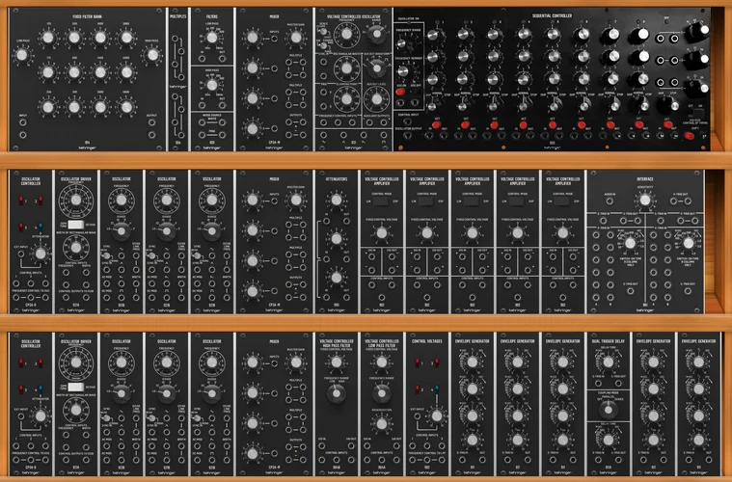732x482 pixels.
Task: Toggle switch 2 on middle-row Oscillator Controller
Action: (x=41, y=201)
